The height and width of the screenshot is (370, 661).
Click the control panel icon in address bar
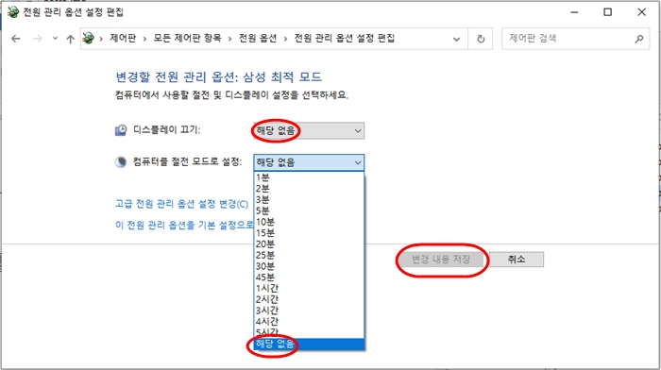(x=88, y=39)
